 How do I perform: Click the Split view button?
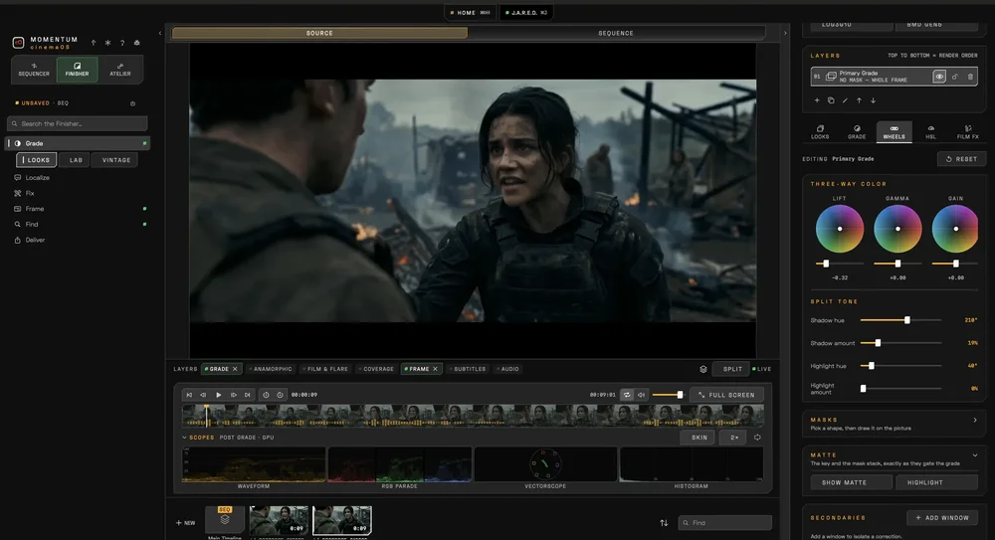[x=731, y=369]
